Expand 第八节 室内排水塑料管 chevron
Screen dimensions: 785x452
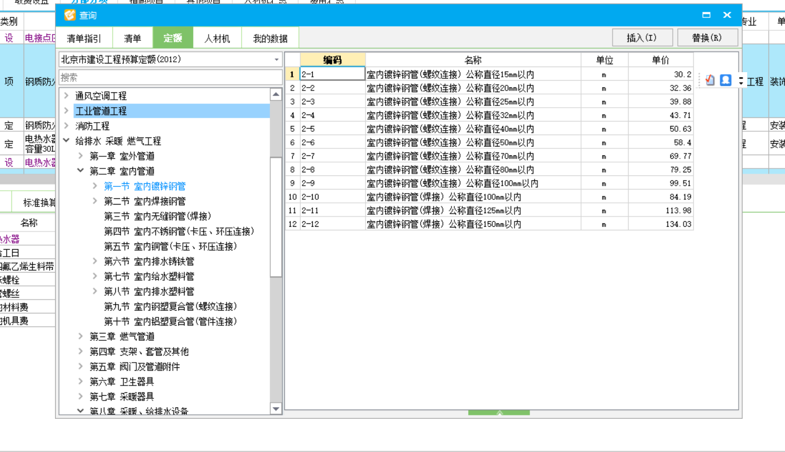point(95,291)
